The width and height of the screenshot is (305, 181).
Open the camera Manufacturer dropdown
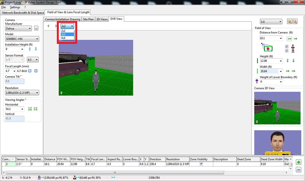pyautogui.click(x=18, y=29)
